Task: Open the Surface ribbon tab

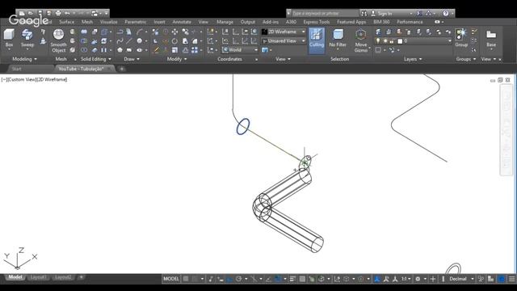Action: (66, 22)
